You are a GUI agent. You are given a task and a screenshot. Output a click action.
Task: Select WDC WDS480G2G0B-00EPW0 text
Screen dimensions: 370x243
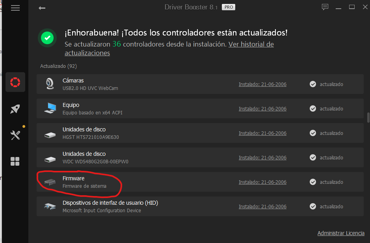click(x=96, y=162)
